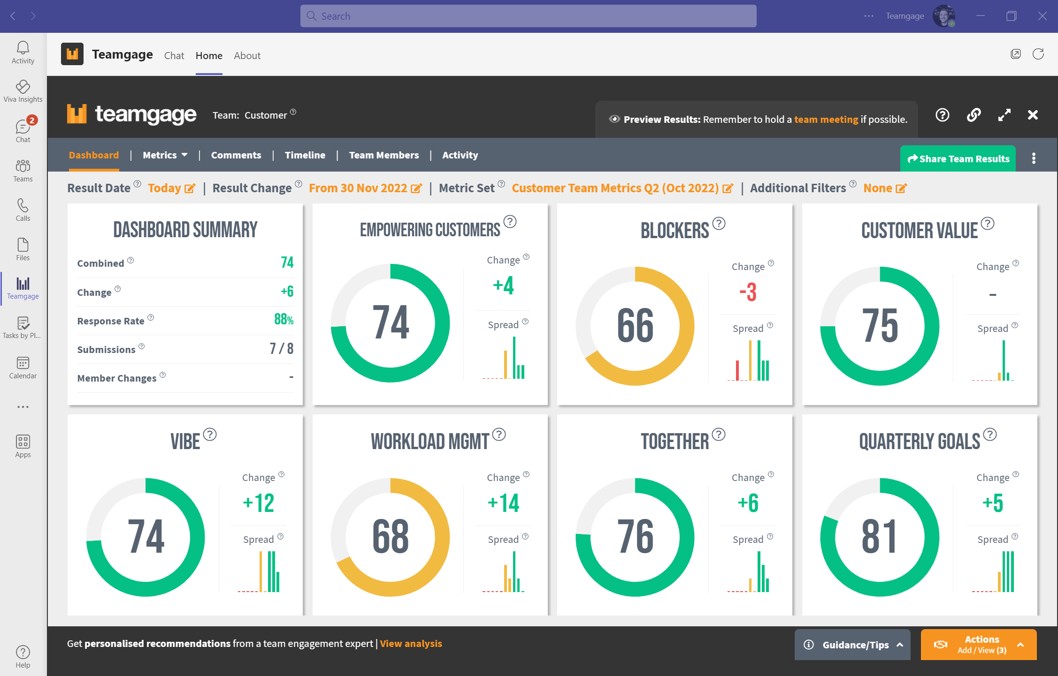Follow the View analysis link

click(411, 644)
